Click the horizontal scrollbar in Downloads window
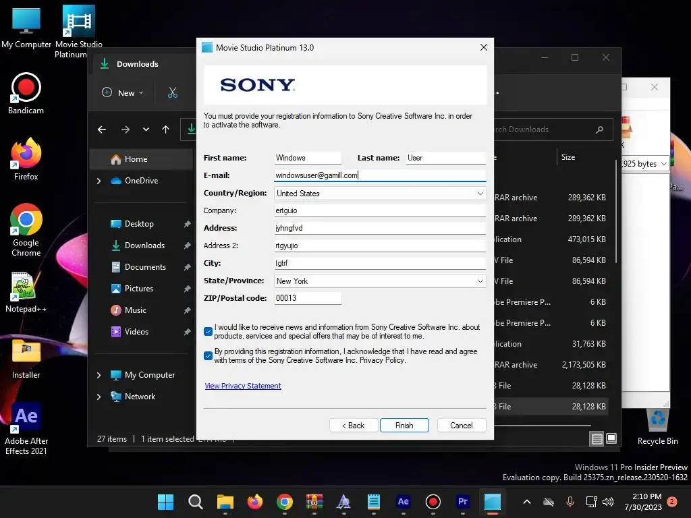This screenshot has width=691, height=518. coord(542,426)
